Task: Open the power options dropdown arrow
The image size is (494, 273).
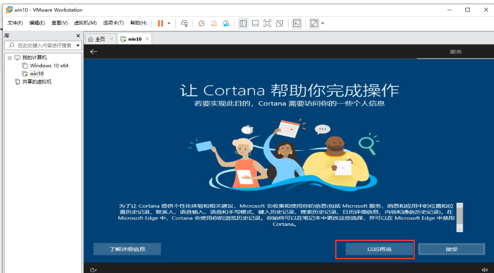Action: click(x=169, y=23)
